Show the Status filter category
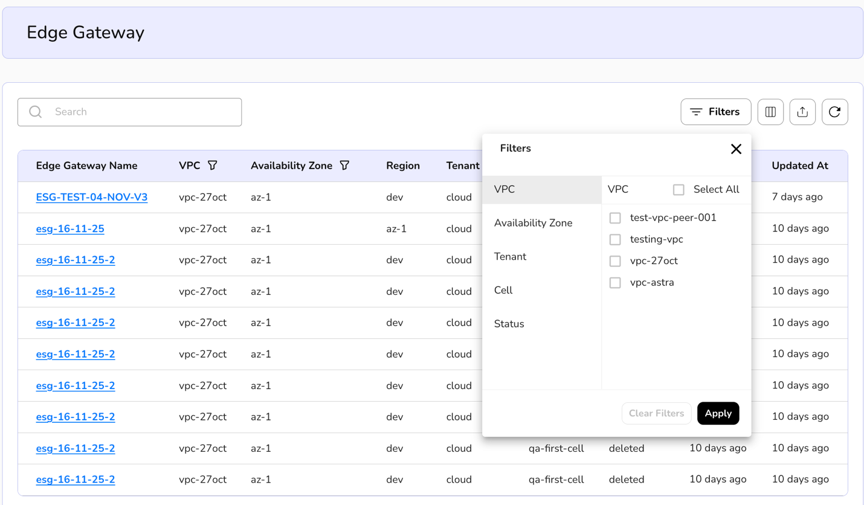Image resolution: width=864 pixels, height=505 pixels. [x=509, y=324]
